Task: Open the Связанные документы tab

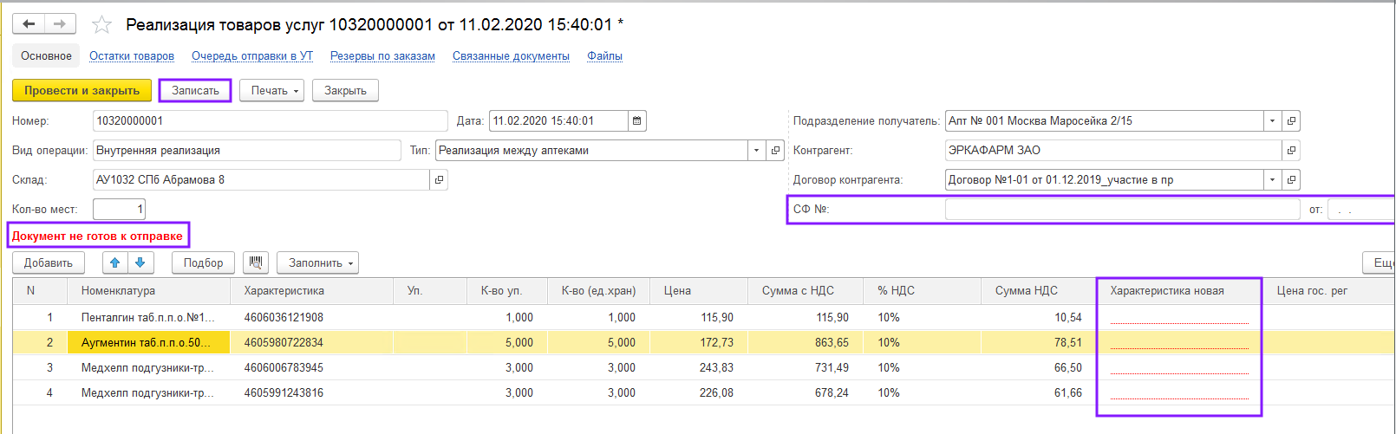Action: point(511,56)
